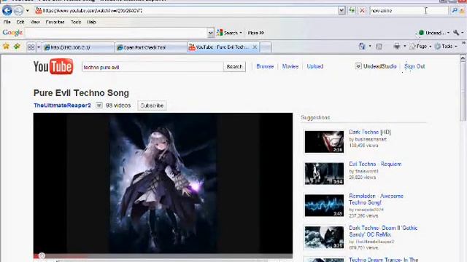
Task: Click the YouTube search field 'techno pure evil'
Action: [153, 67]
